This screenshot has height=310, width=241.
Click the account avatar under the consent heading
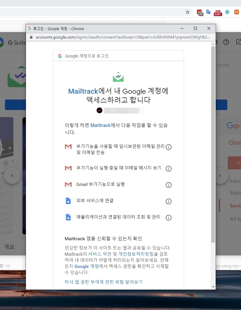[99, 110]
